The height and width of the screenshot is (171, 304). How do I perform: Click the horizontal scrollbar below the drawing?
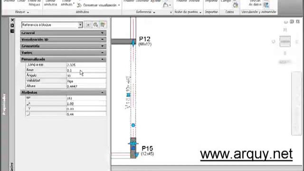coord(208,168)
